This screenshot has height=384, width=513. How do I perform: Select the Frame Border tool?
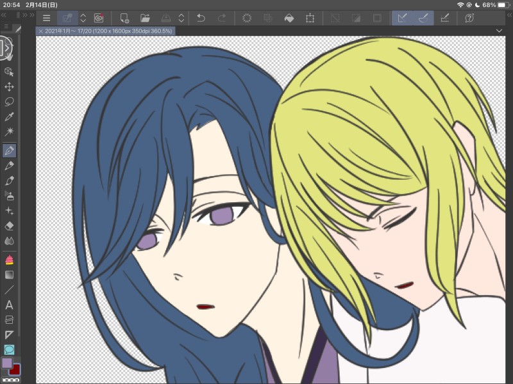pos(9,320)
